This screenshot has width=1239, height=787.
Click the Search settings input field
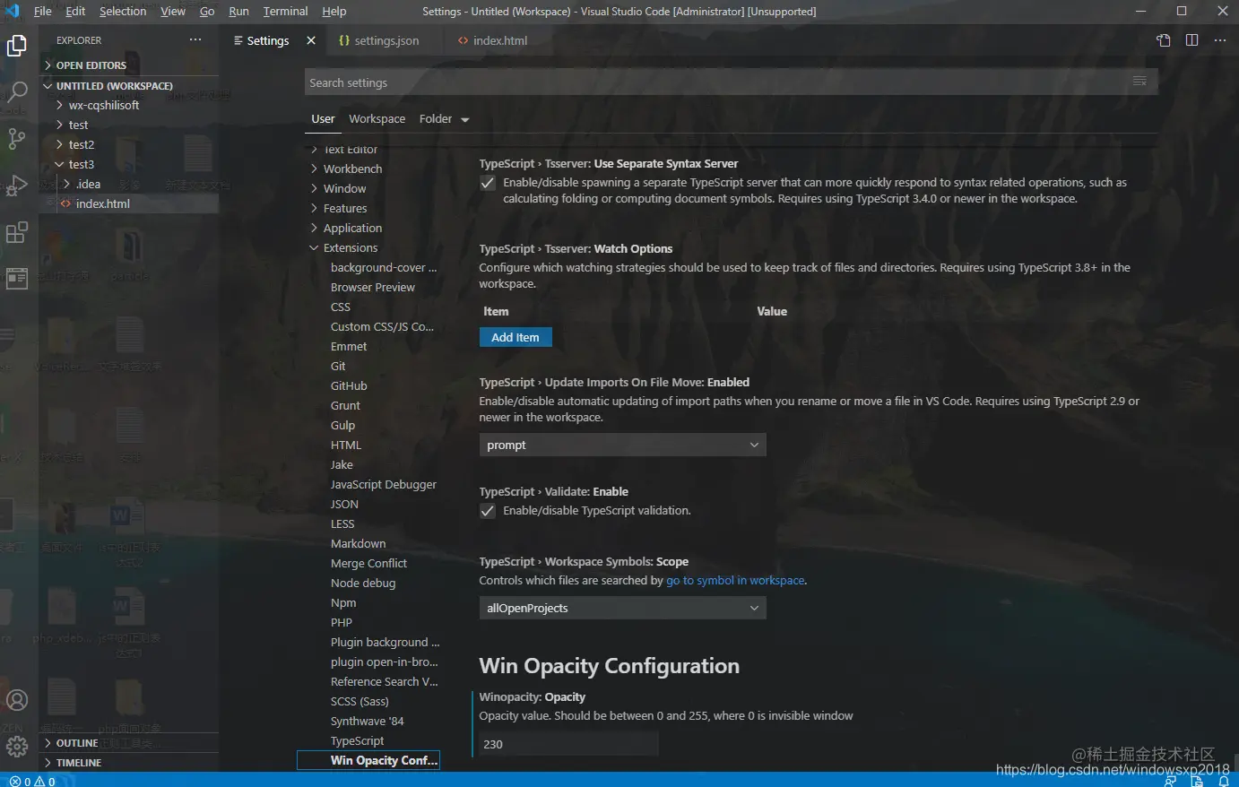pyautogui.click(x=731, y=82)
